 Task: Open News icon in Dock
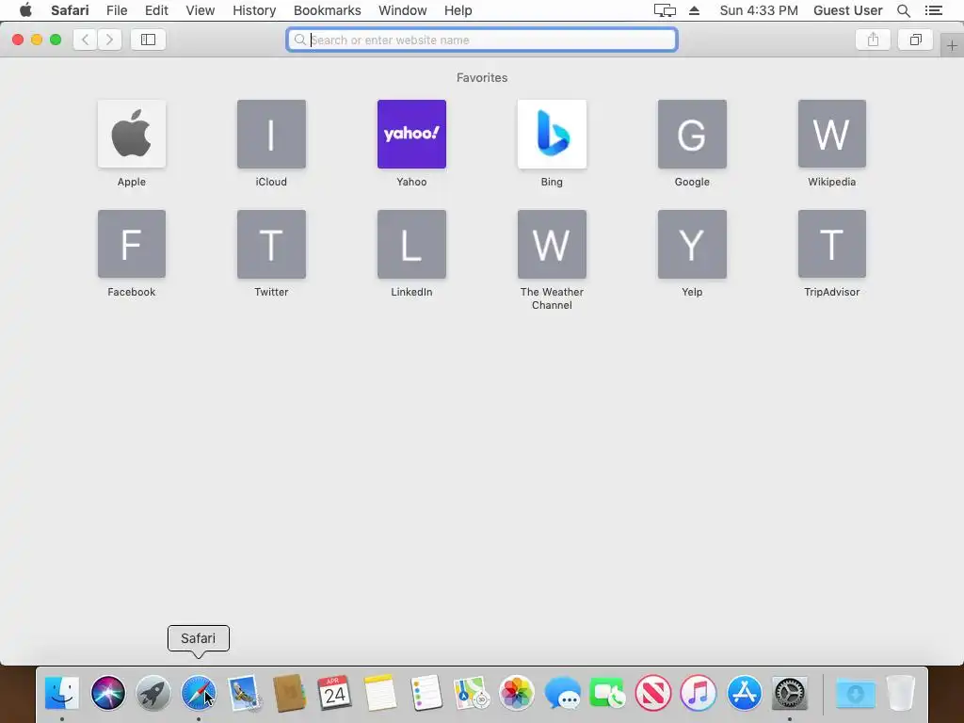tap(653, 693)
